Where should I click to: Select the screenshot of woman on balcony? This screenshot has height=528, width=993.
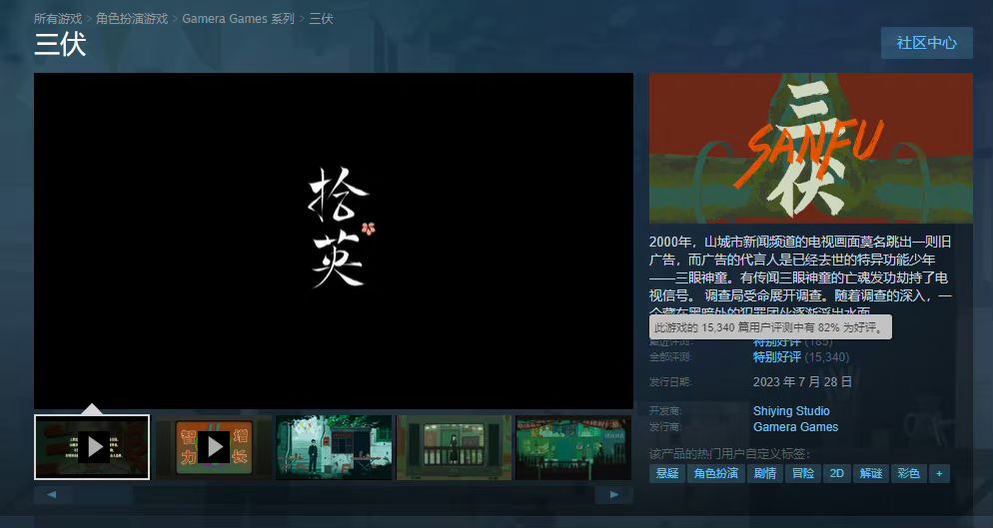[x=454, y=447]
